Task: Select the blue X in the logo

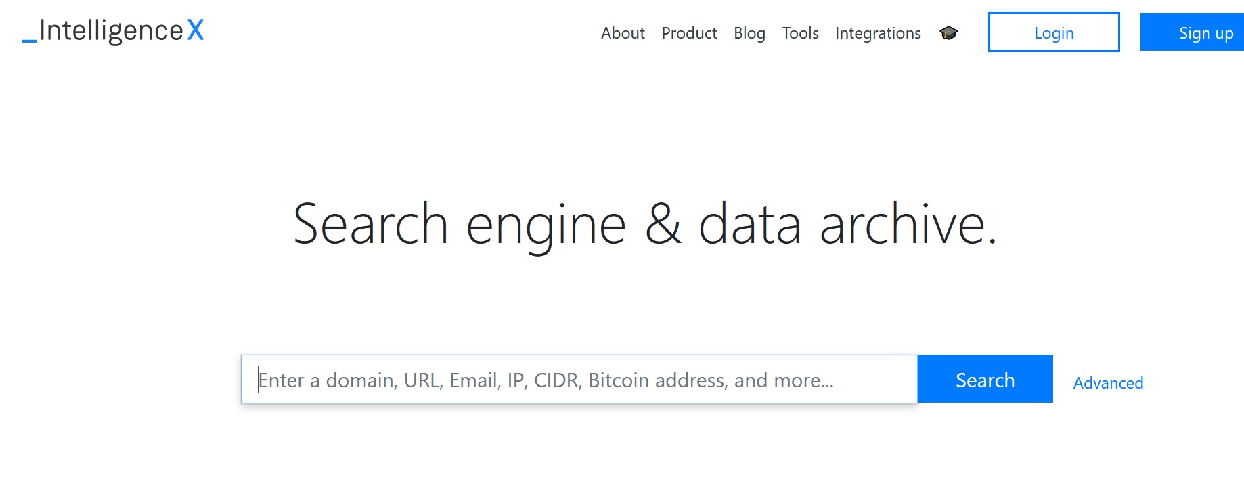Action: (x=198, y=30)
